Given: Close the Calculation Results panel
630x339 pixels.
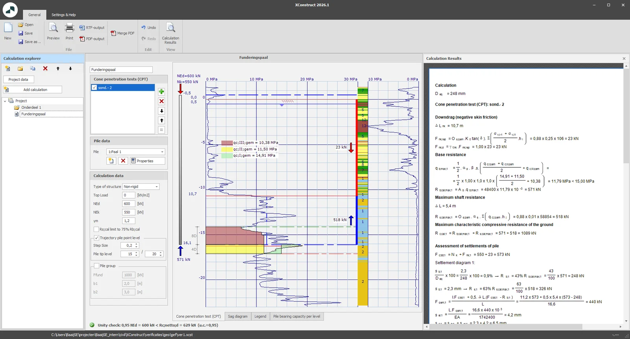Looking at the screenshot, I should pos(624,58).
